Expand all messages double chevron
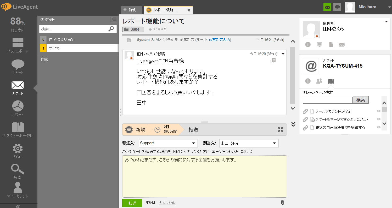This screenshot has width=392, height=208. 293,124
